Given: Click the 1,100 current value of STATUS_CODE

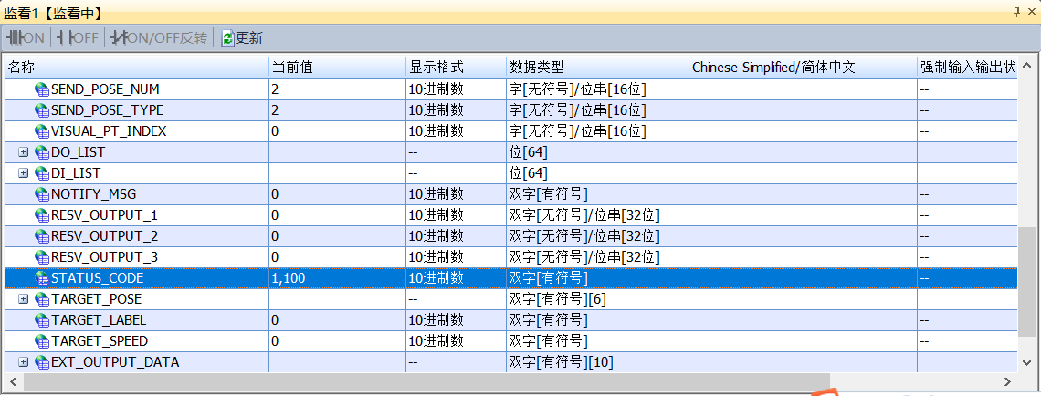Looking at the screenshot, I should [289, 278].
